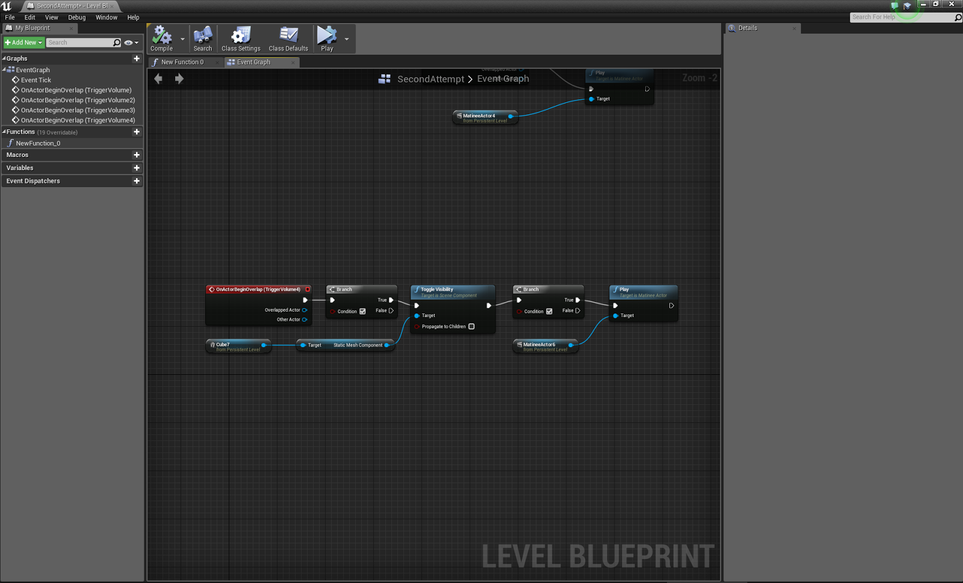This screenshot has width=963, height=583.
Task: Close the Event Graph tab
Action: [x=293, y=63]
